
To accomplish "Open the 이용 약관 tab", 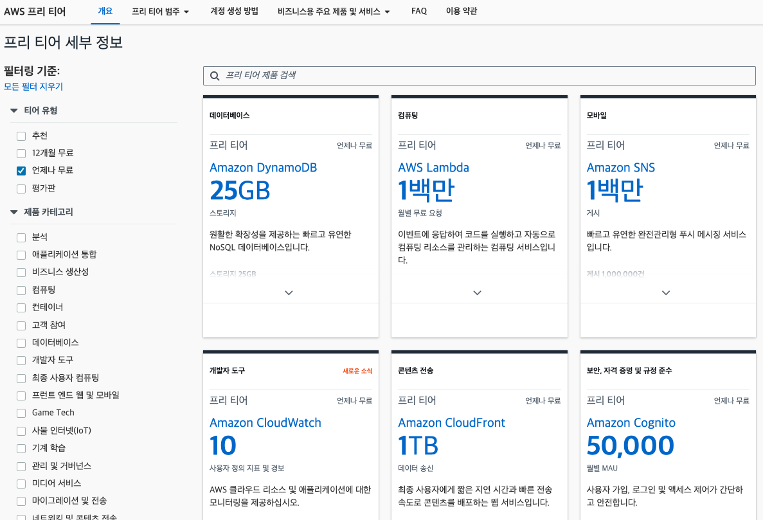I will click(x=462, y=11).
